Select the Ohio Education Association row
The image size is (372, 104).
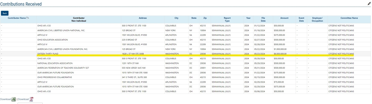(186, 40)
